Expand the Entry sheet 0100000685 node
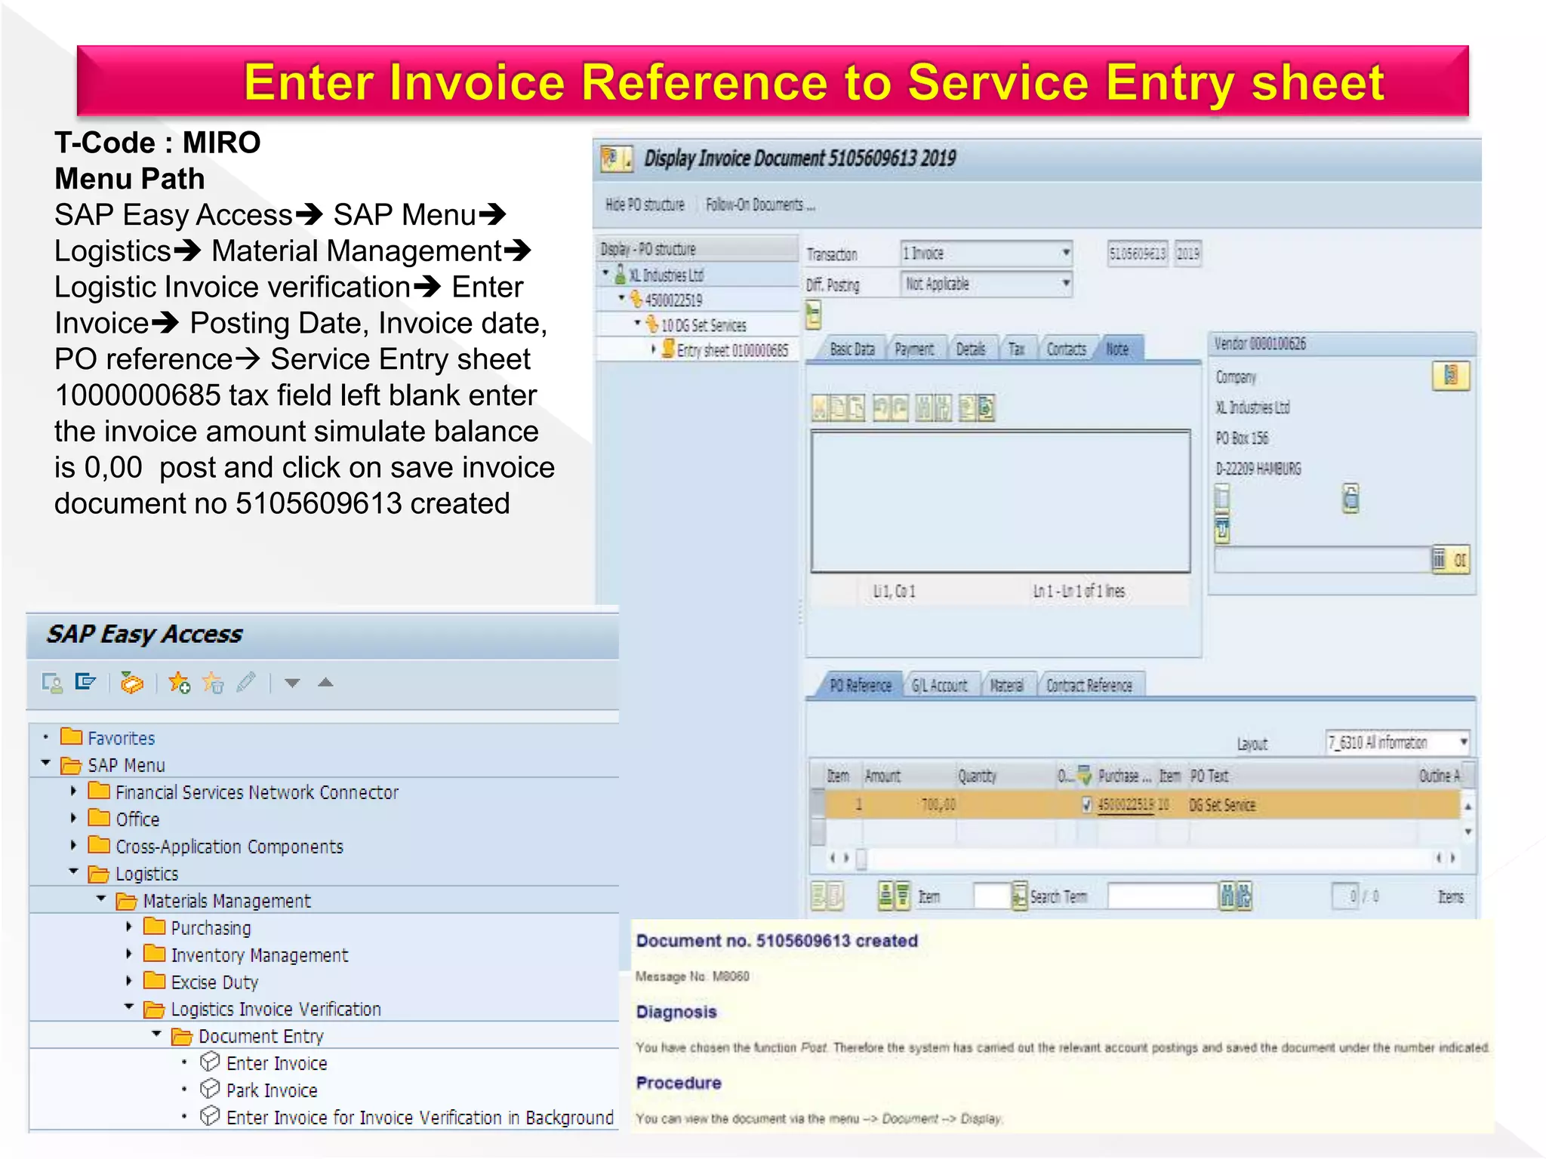Image resolution: width=1546 pixels, height=1159 pixels. 654,349
